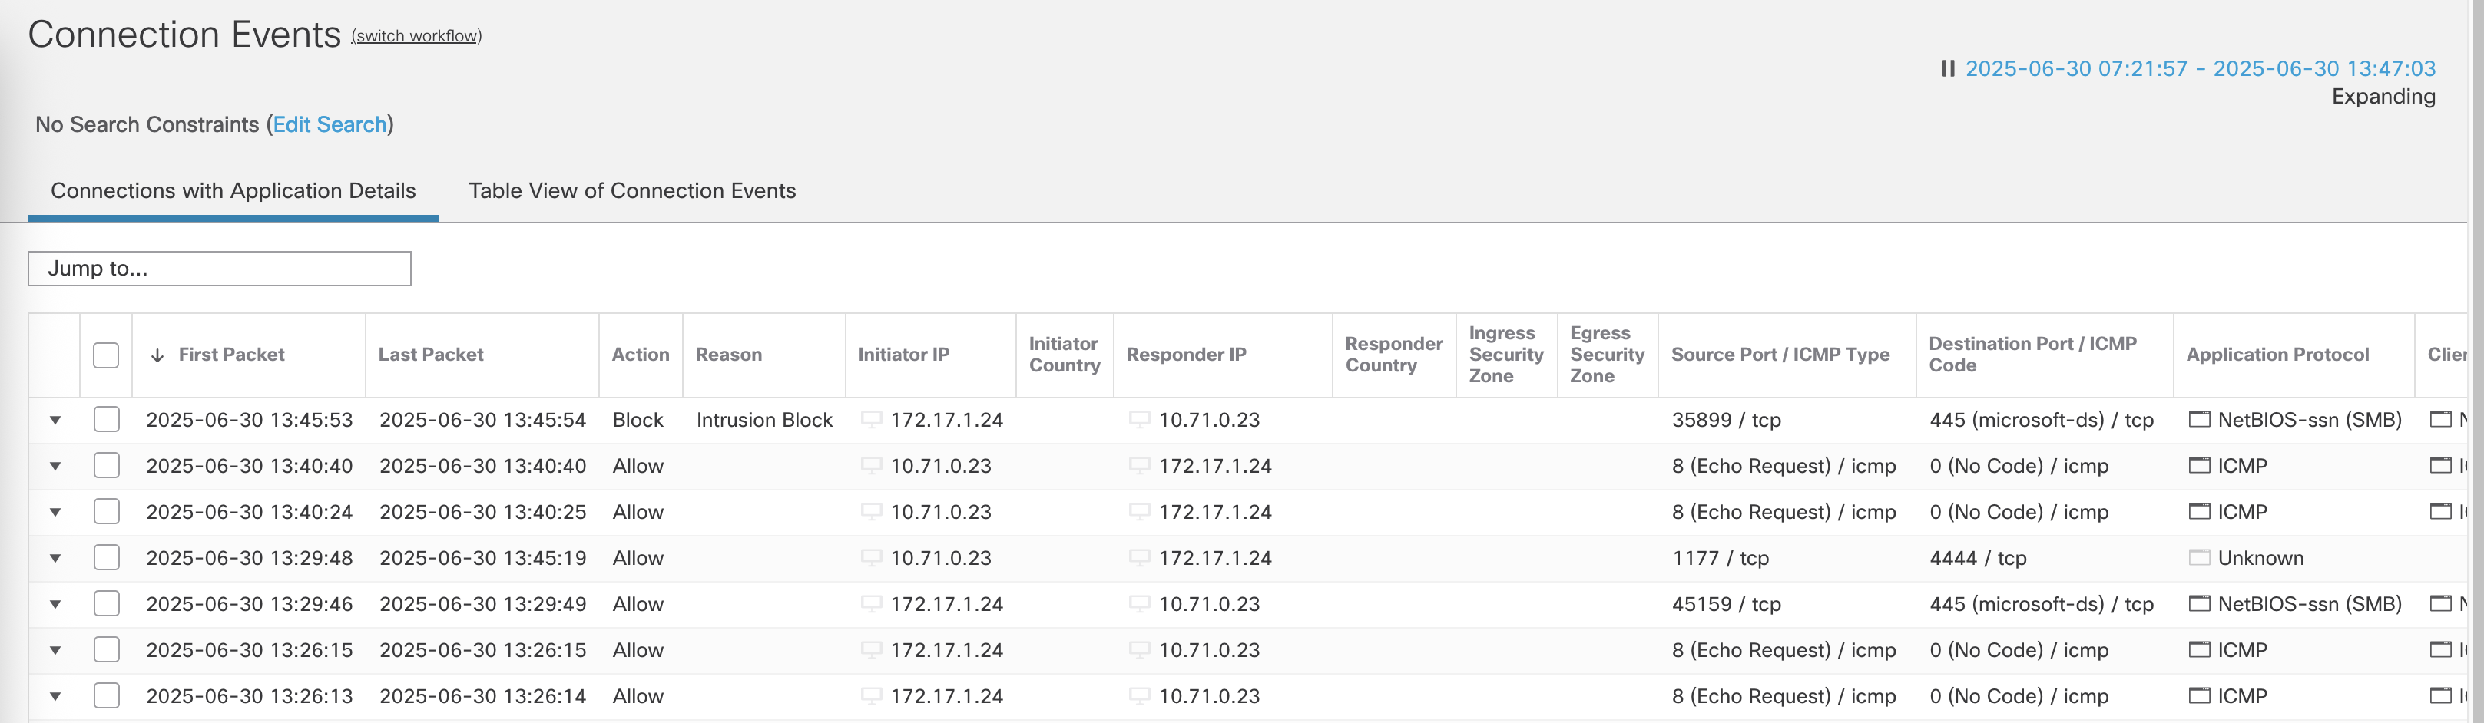Check the row starting 2025-06-30 13:29:48
Viewport: 2484px width, 723px height.
pyautogui.click(x=106, y=557)
